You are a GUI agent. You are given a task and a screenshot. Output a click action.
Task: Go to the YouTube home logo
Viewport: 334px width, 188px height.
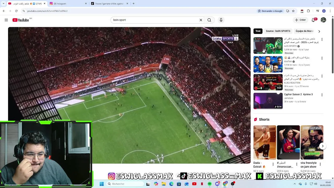[x=21, y=20]
